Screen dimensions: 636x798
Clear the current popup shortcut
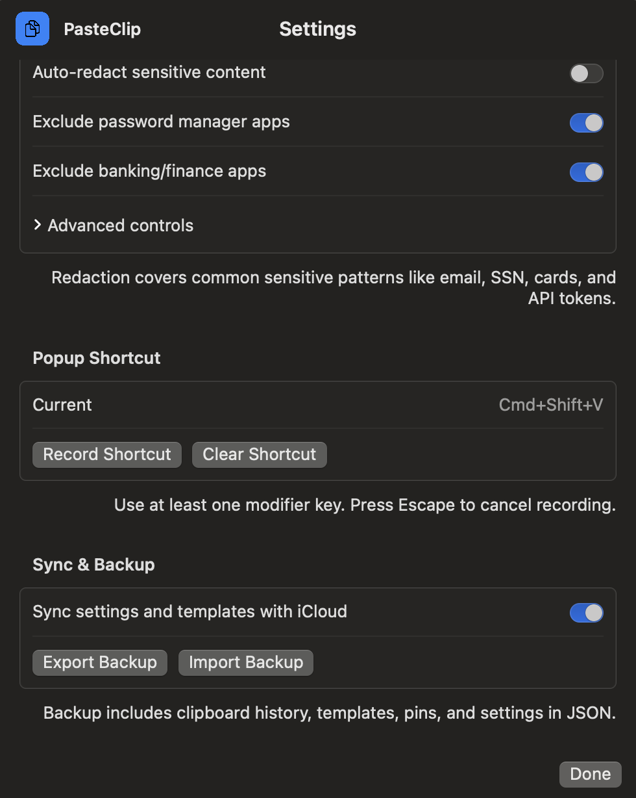(259, 454)
